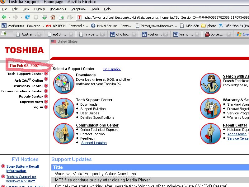Click the new tab plus icon
The width and height of the screenshot is (249, 187).
point(61,17)
